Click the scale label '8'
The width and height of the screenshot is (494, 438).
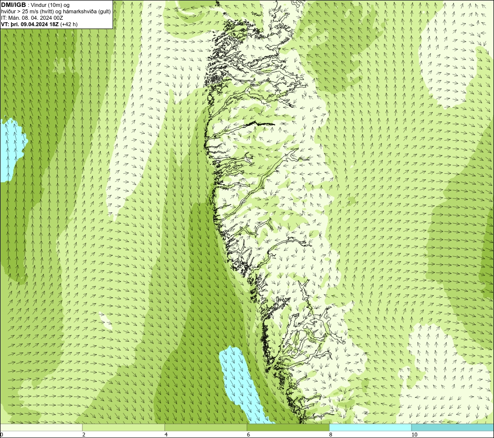331,435
